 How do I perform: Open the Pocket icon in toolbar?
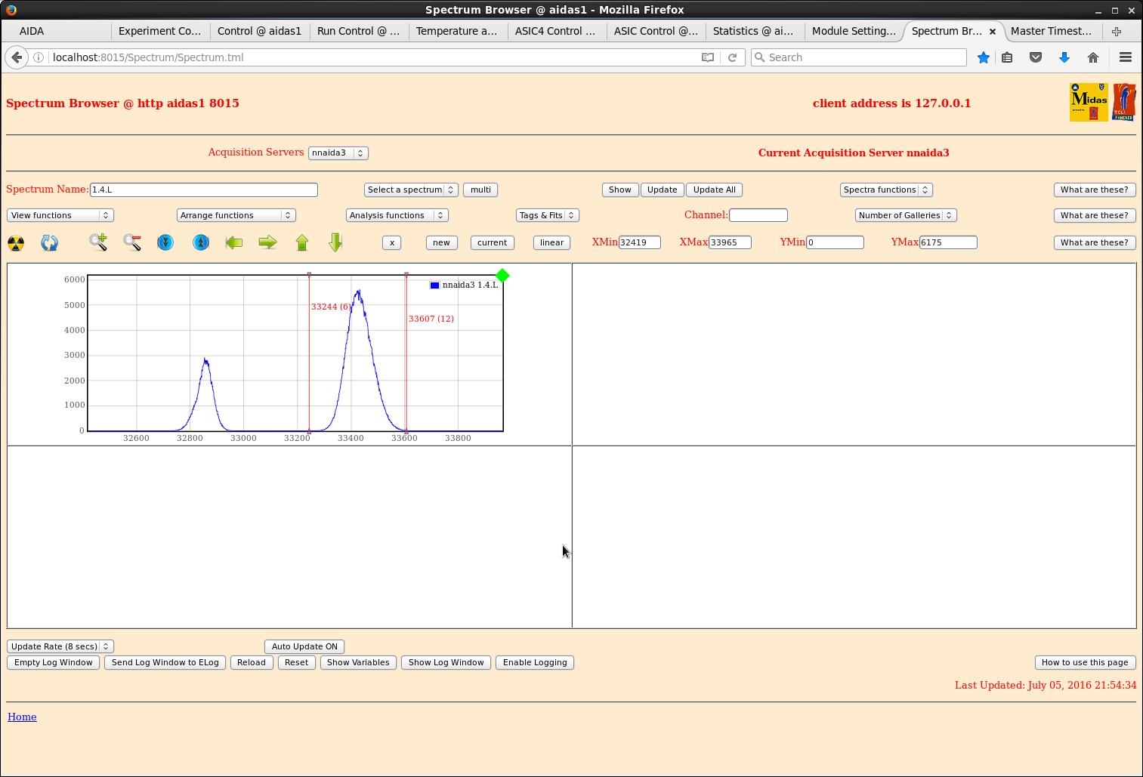coord(1036,57)
